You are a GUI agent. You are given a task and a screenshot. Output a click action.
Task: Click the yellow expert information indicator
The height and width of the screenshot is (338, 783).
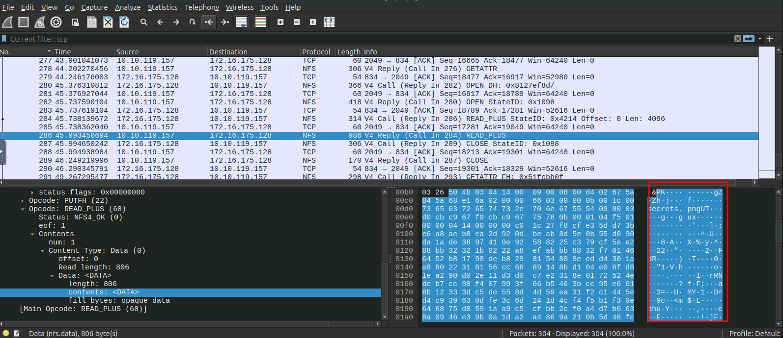coord(6,333)
